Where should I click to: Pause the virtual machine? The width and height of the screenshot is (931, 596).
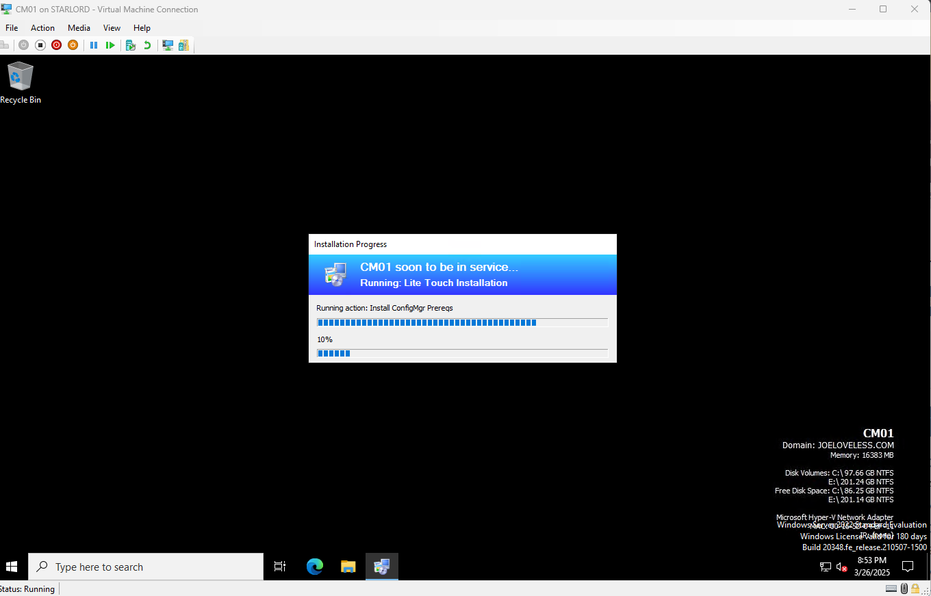pos(94,45)
